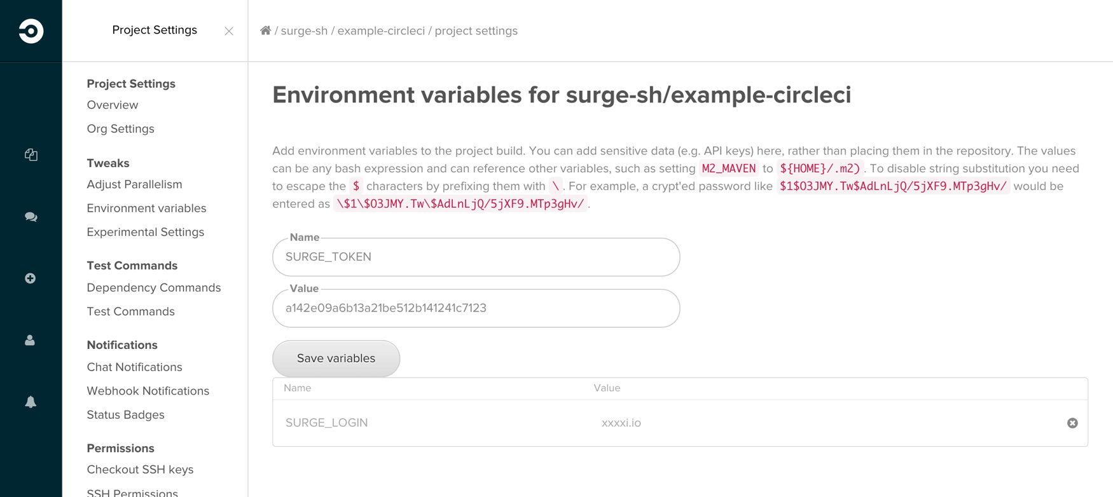Click the ${HOME}/.m2) code snippet
The height and width of the screenshot is (497, 1113).
(x=820, y=168)
